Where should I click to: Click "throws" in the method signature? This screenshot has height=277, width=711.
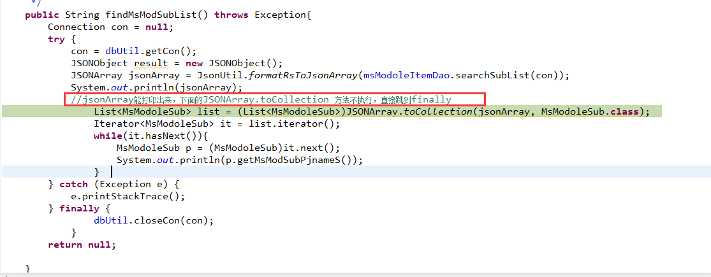[231, 15]
